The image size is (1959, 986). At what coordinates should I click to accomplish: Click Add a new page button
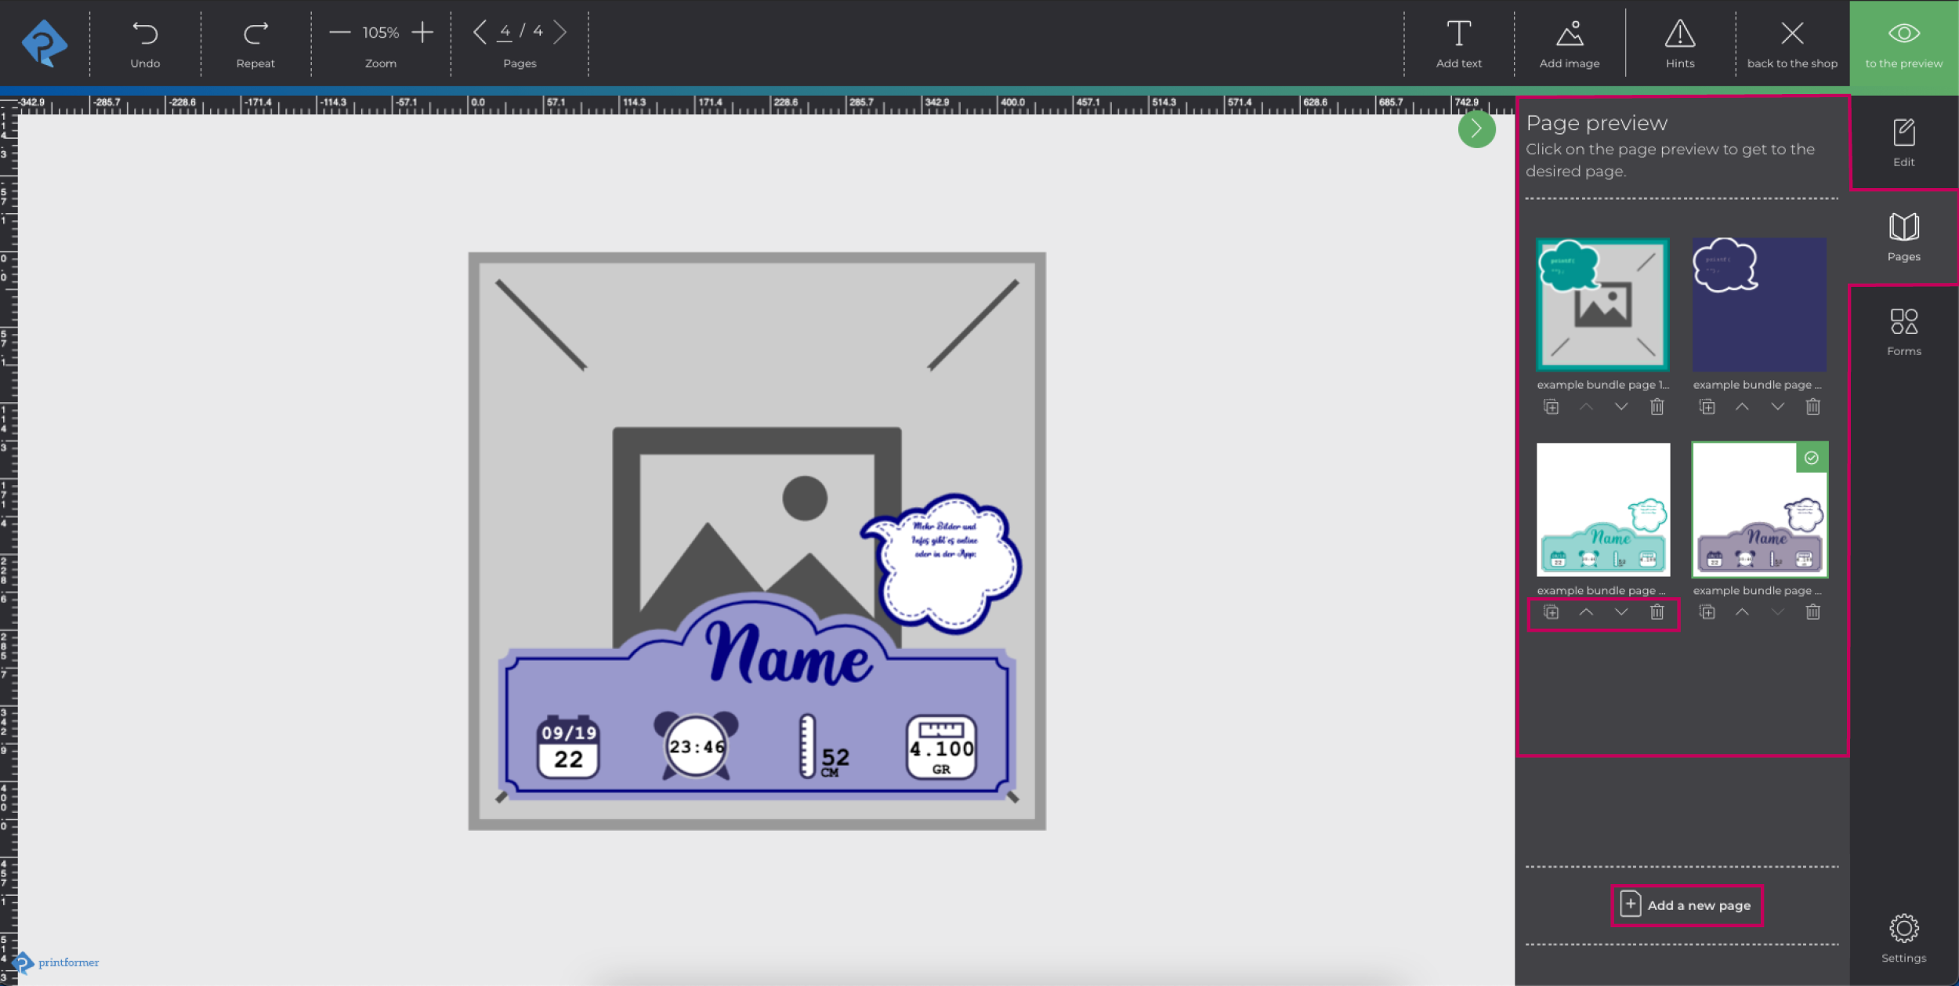[1686, 905]
